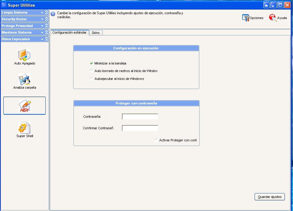Enable Autoejecutar al inicio de Windows
The image size is (293, 211).
click(x=91, y=79)
